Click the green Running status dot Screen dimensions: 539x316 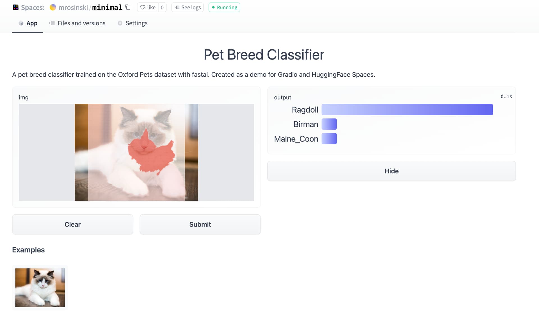[x=213, y=7]
